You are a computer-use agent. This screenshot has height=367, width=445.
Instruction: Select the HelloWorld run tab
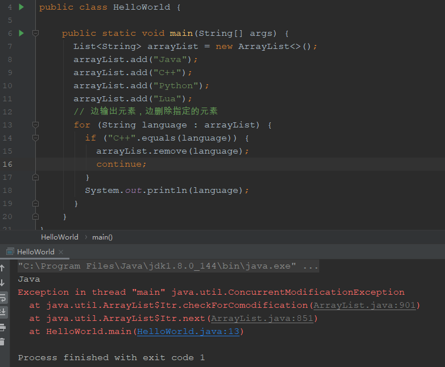coord(35,251)
